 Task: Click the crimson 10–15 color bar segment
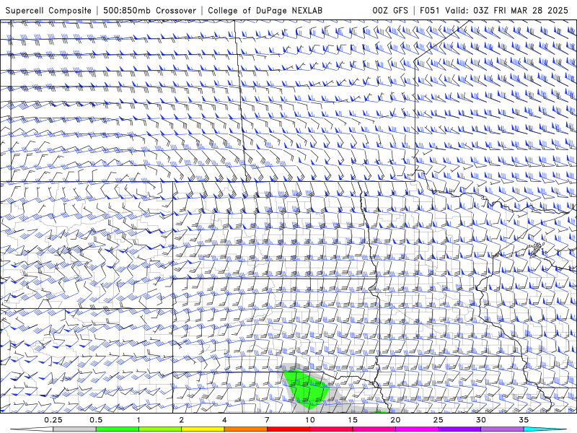(x=331, y=429)
